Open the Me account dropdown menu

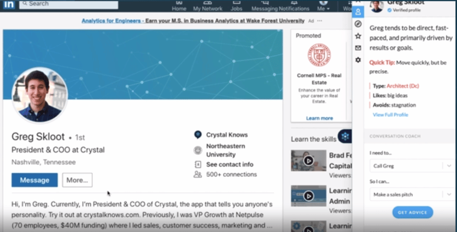[x=323, y=6]
